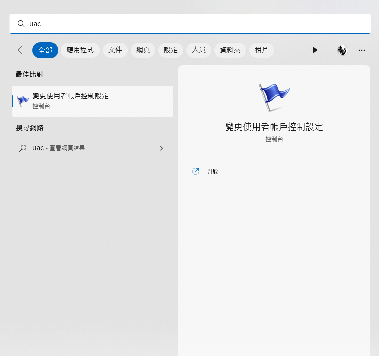
Task: Open the user profile avatar
Action: point(342,50)
